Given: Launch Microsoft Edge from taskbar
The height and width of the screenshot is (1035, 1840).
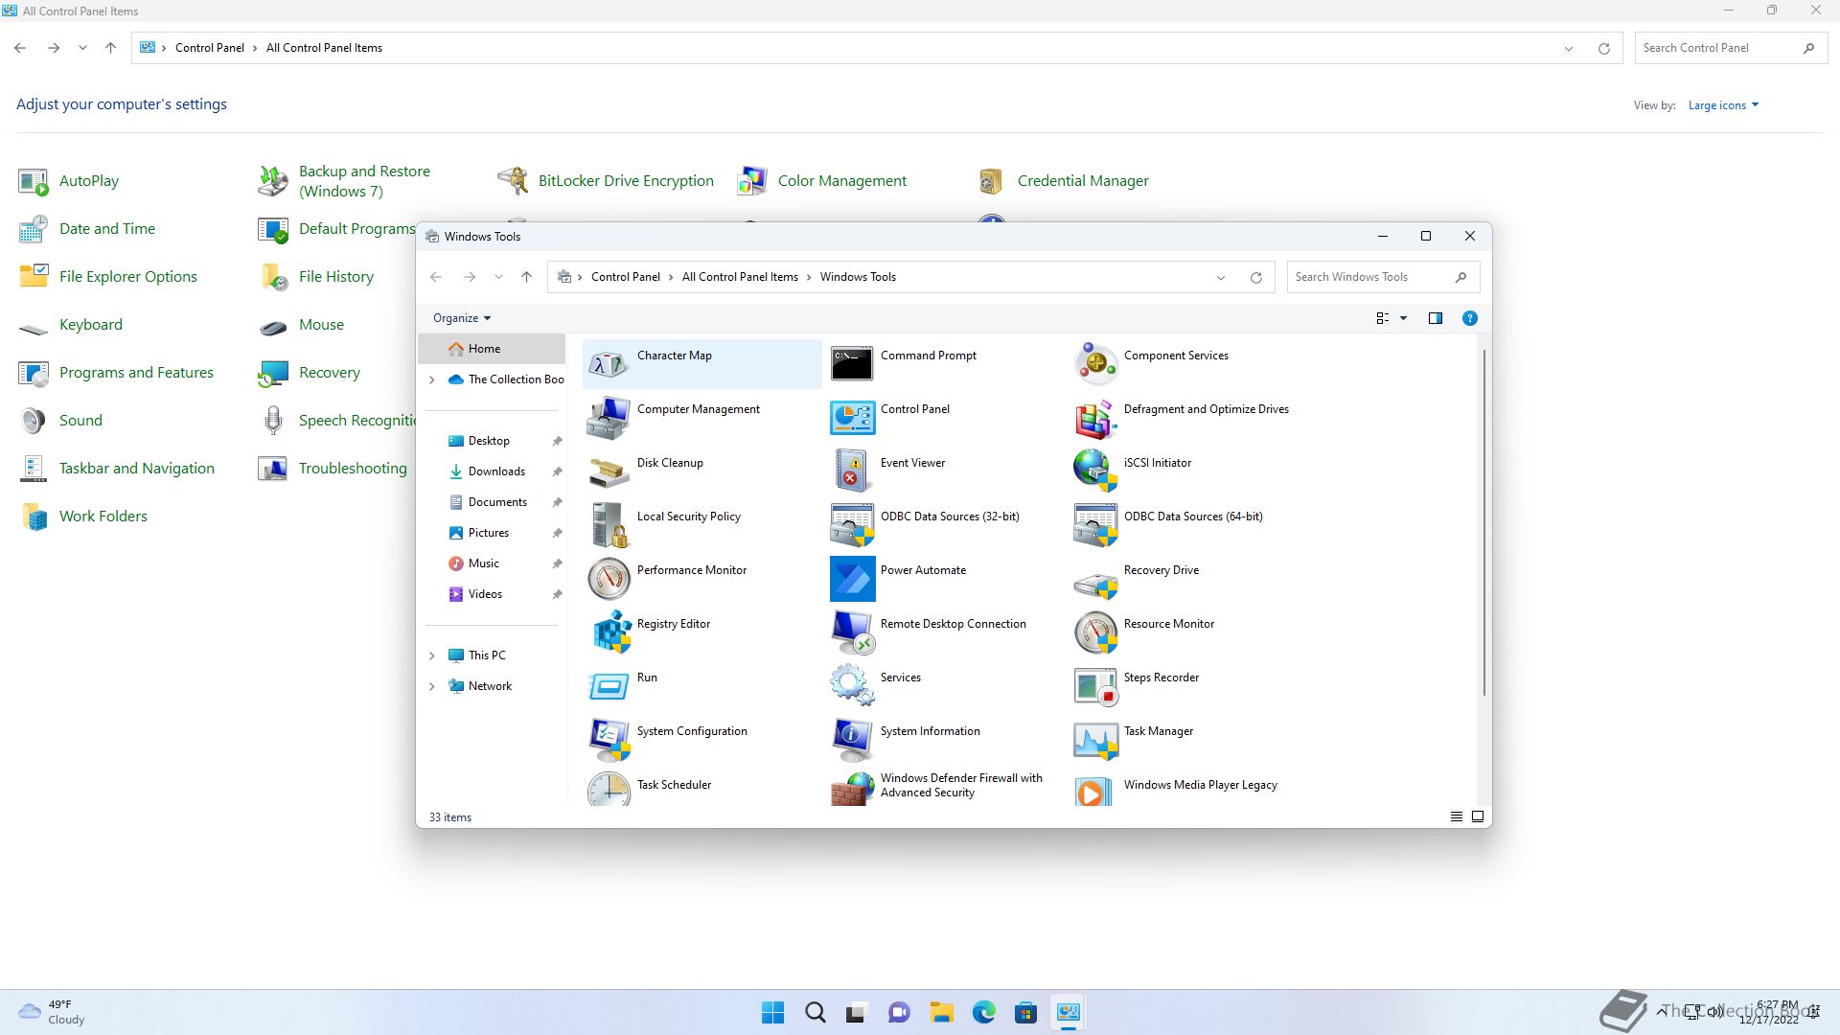Looking at the screenshot, I should (x=983, y=1012).
